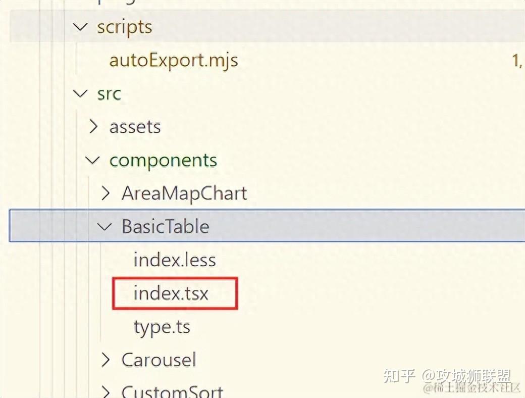Select the components folder label

[163, 160]
